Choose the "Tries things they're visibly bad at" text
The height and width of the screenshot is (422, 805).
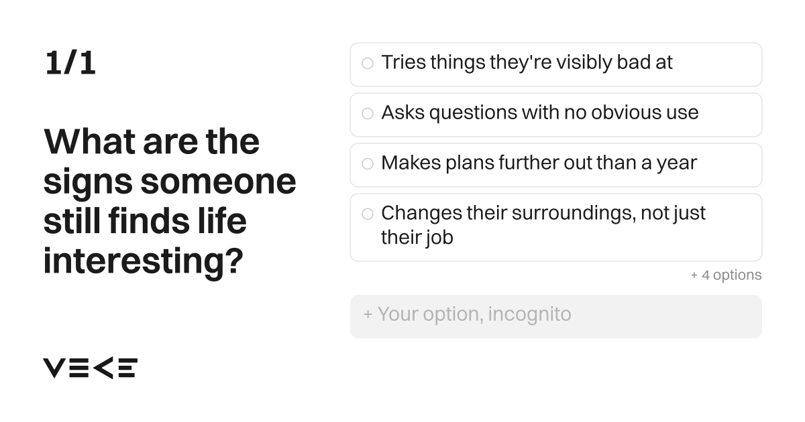[527, 63]
